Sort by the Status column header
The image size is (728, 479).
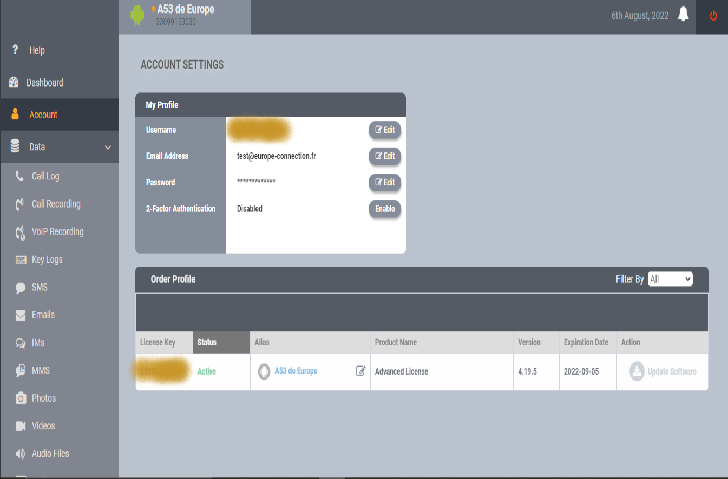pos(221,342)
